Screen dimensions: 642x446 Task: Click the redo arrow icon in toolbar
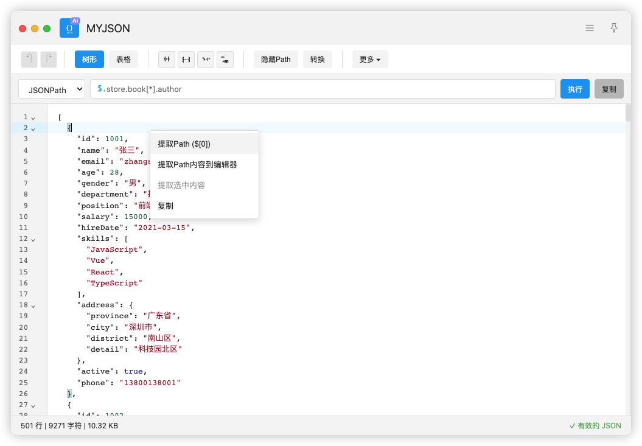click(49, 59)
